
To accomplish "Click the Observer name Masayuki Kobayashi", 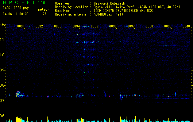I will [110, 3].
